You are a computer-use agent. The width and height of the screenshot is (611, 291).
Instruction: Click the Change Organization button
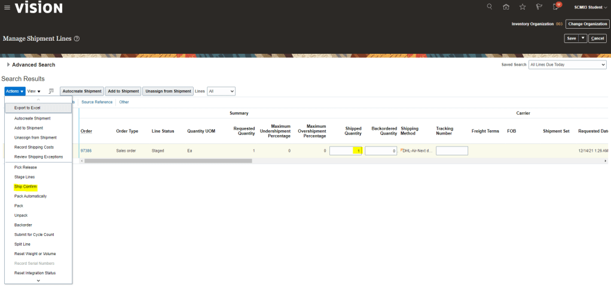click(x=588, y=24)
